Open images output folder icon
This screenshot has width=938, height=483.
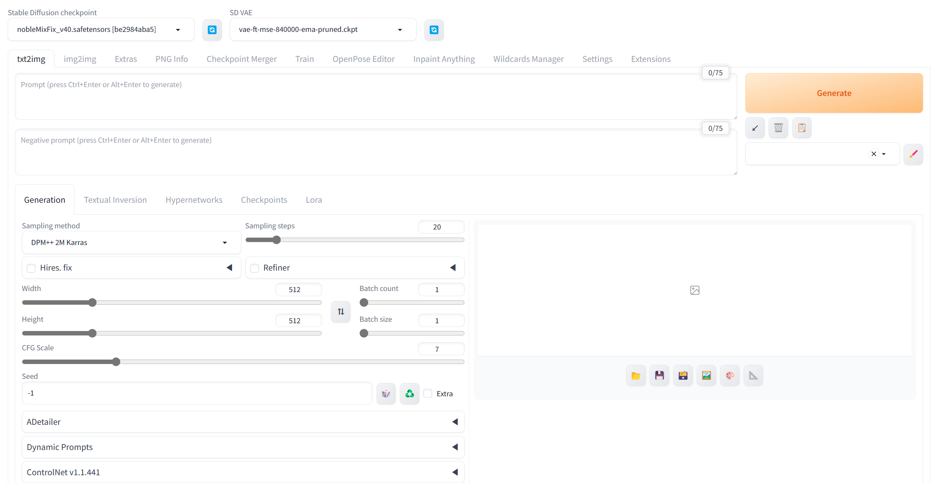(636, 376)
